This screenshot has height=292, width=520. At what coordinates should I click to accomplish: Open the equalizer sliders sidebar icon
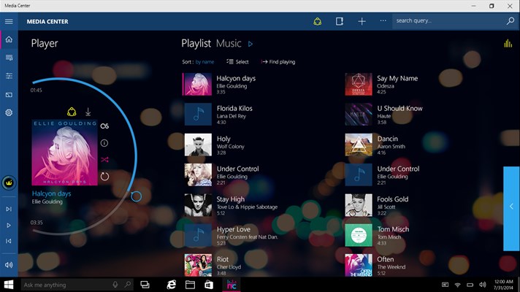9,76
